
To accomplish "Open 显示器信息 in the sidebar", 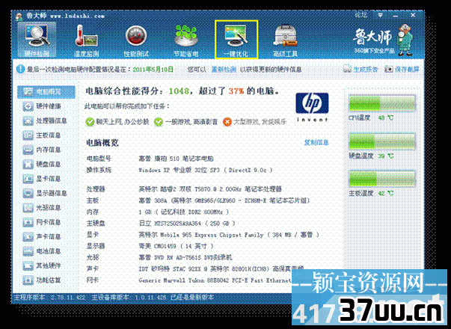I will point(45,193).
